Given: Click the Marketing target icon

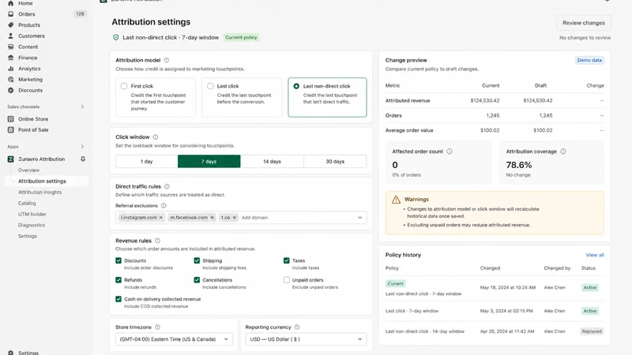Looking at the screenshot, I should coord(11,80).
